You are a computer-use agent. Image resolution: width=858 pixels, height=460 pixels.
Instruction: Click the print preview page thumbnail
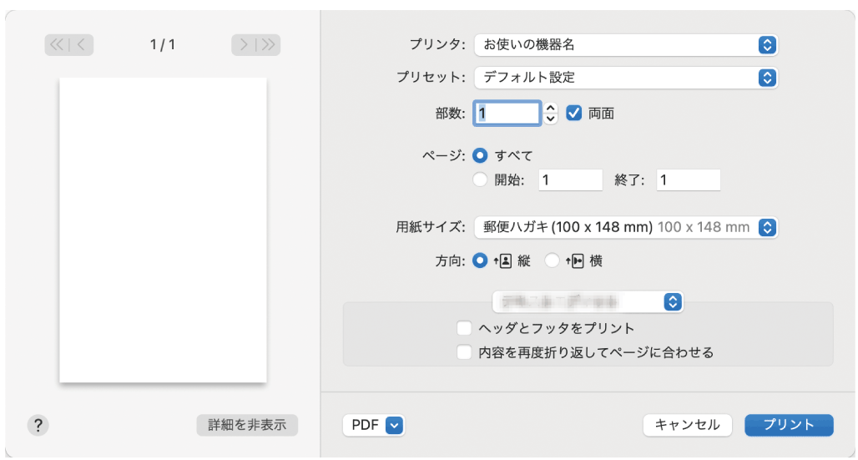point(163,230)
